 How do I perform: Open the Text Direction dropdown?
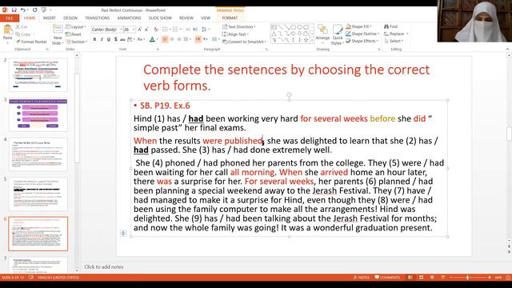(x=239, y=26)
